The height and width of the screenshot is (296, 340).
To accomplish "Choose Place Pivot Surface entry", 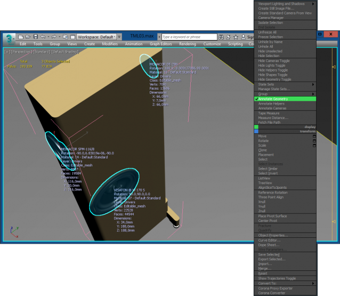I will (x=285, y=216).
